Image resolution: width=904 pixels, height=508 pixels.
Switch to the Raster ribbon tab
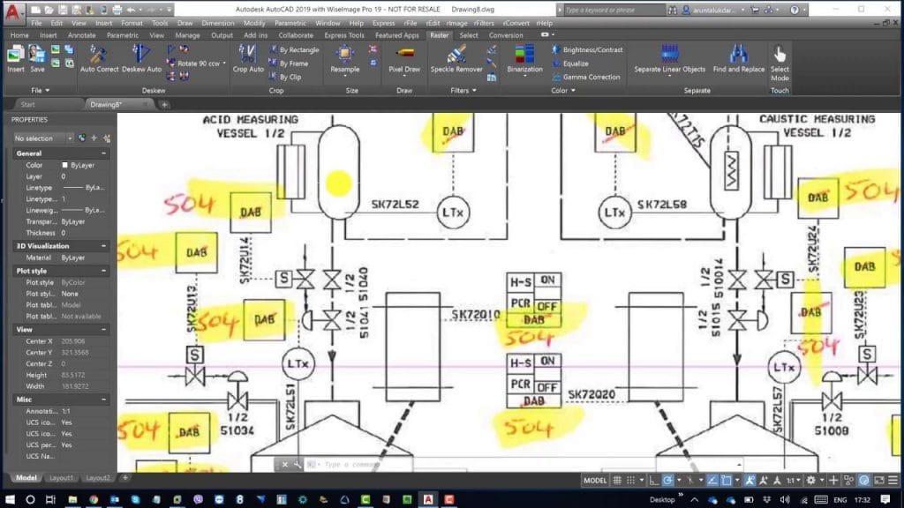(x=439, y=35)
